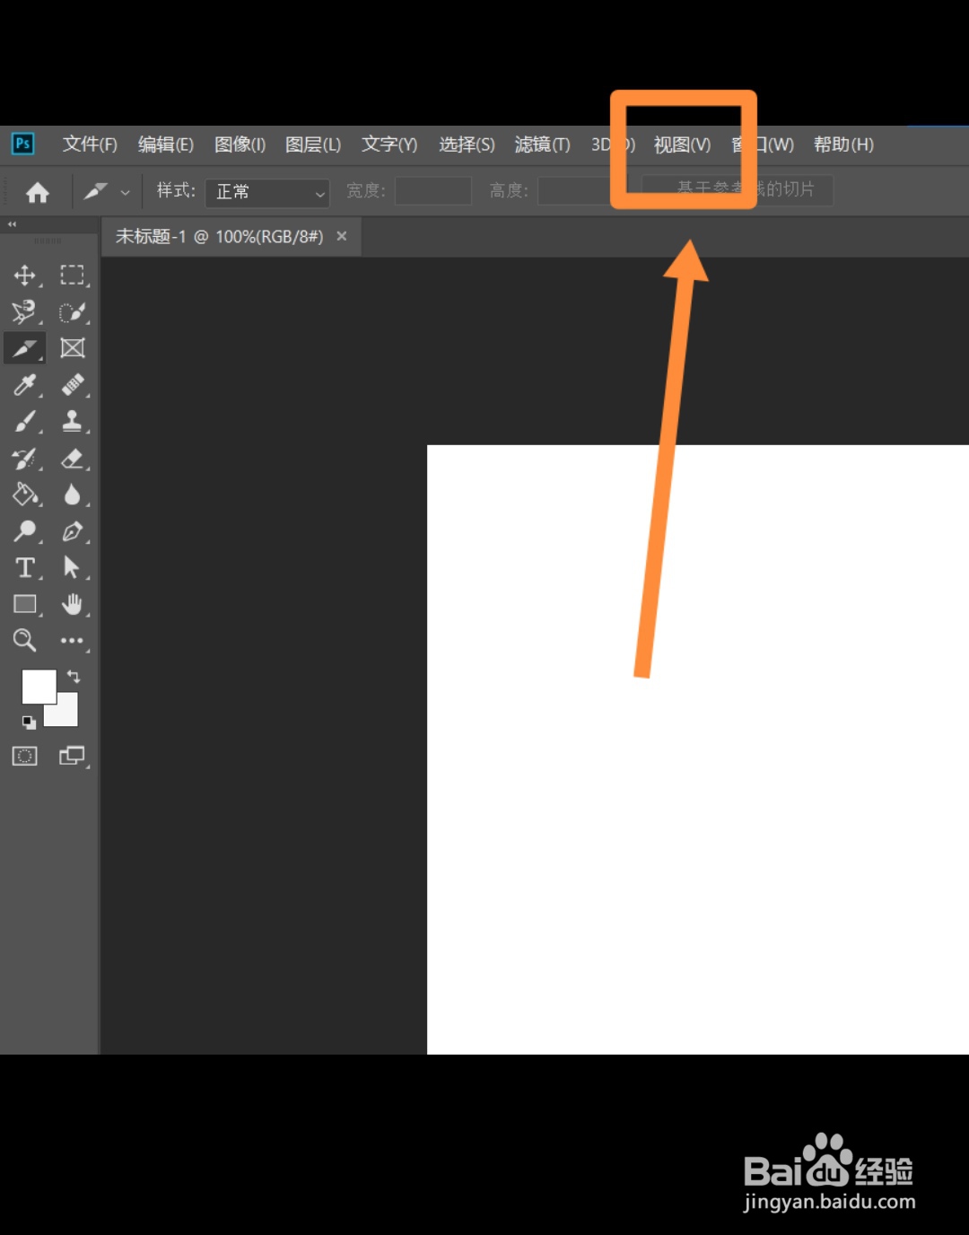Reset to default black and white colors
Viewport: 969px width, 1235px height.
(x=29, y=722)
